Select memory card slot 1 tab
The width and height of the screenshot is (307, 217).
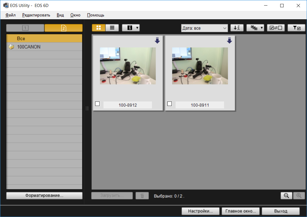25,28
